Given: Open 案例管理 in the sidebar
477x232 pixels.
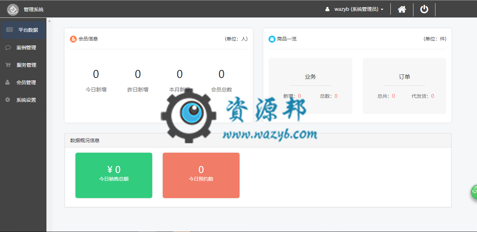Looking at the screenshot, I should point(23,48).
